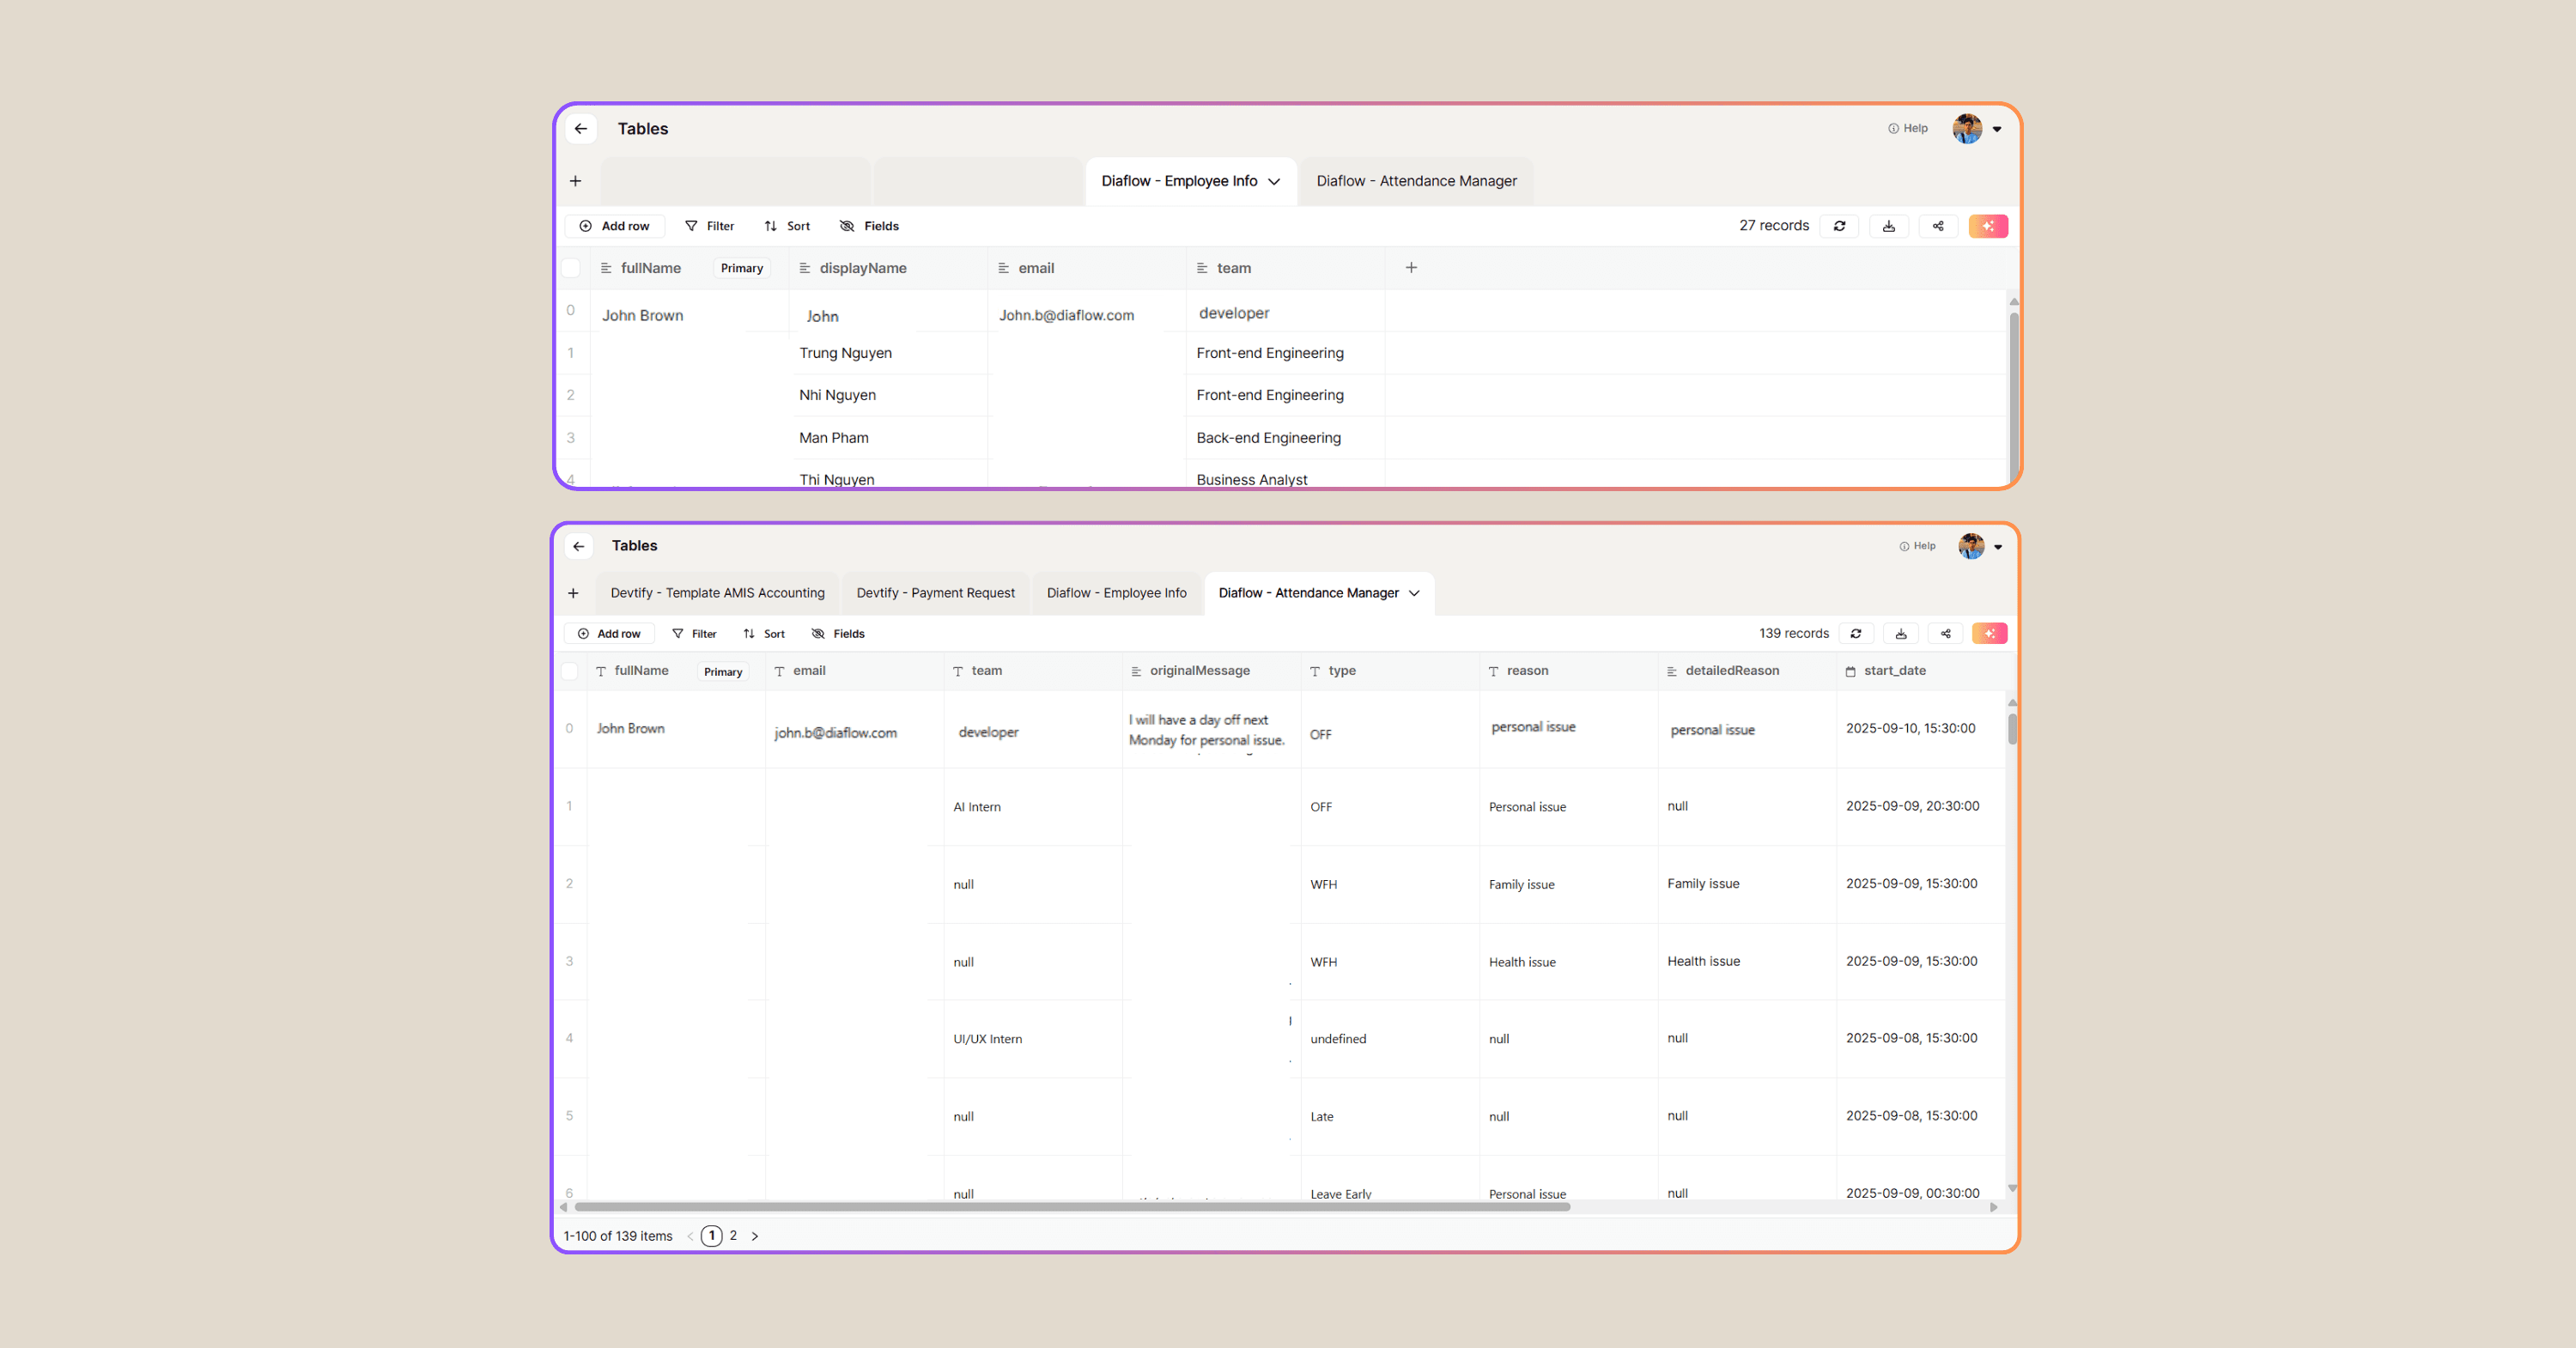Open Fields visibility menu in Attendance Manager
The height and width of the screenshot is (1348, 2576).
point(838,633)
